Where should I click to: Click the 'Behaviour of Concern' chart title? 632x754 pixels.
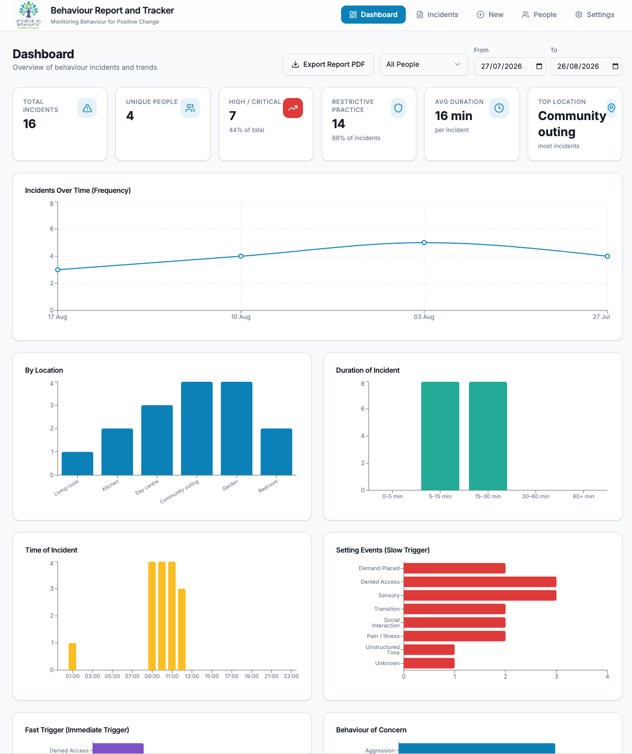(371, 730)
